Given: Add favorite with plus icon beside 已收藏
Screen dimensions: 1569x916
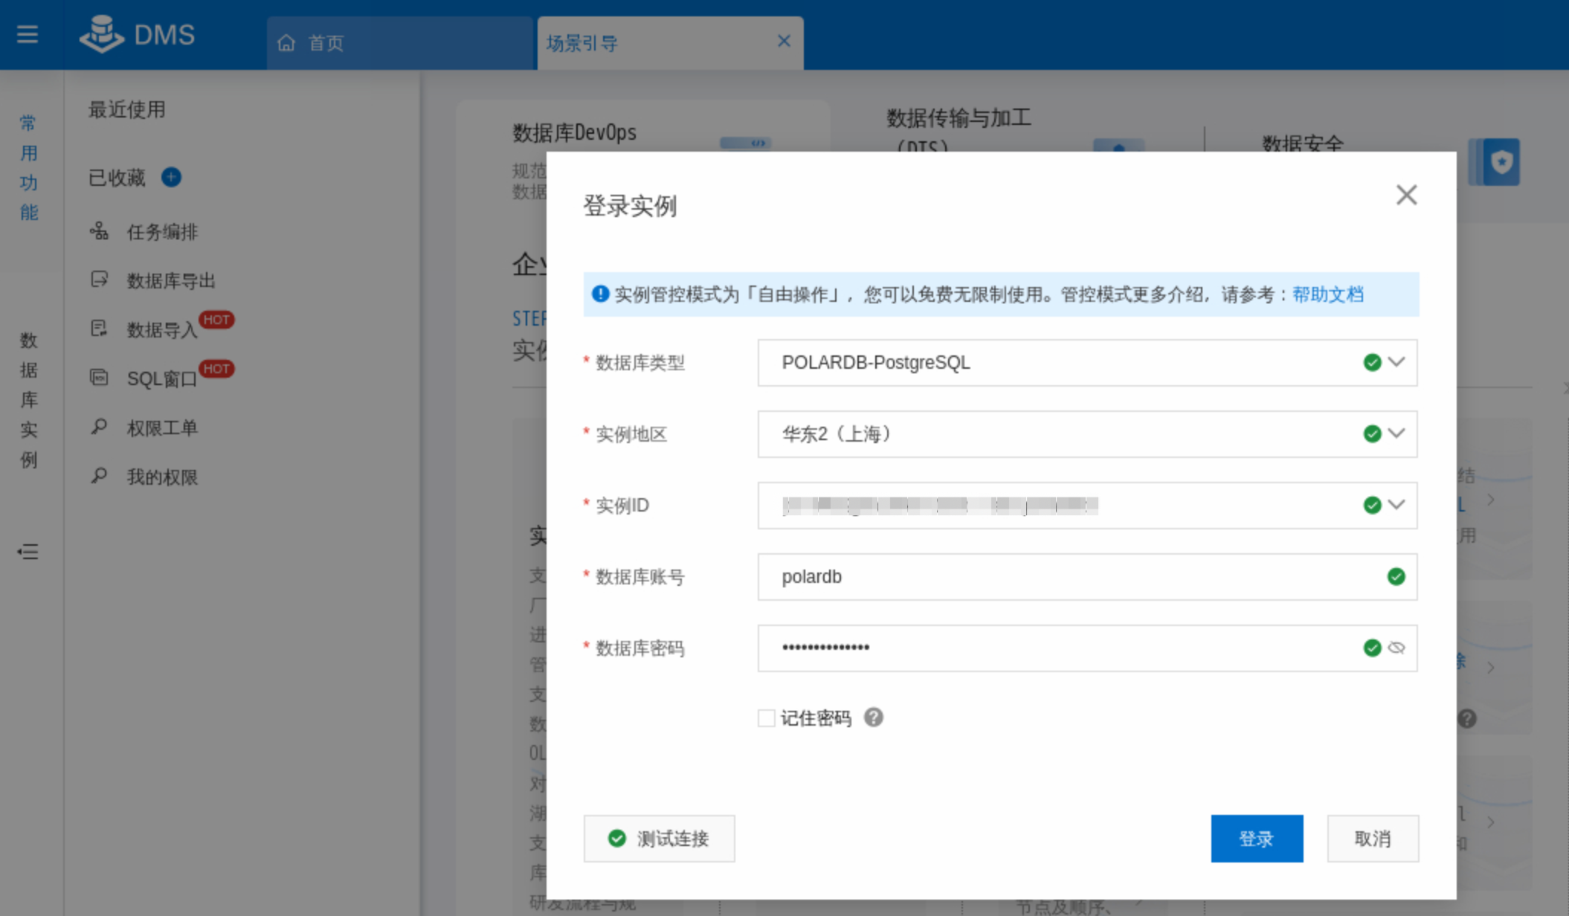Looking at the screenshot, I should [171, 177].
